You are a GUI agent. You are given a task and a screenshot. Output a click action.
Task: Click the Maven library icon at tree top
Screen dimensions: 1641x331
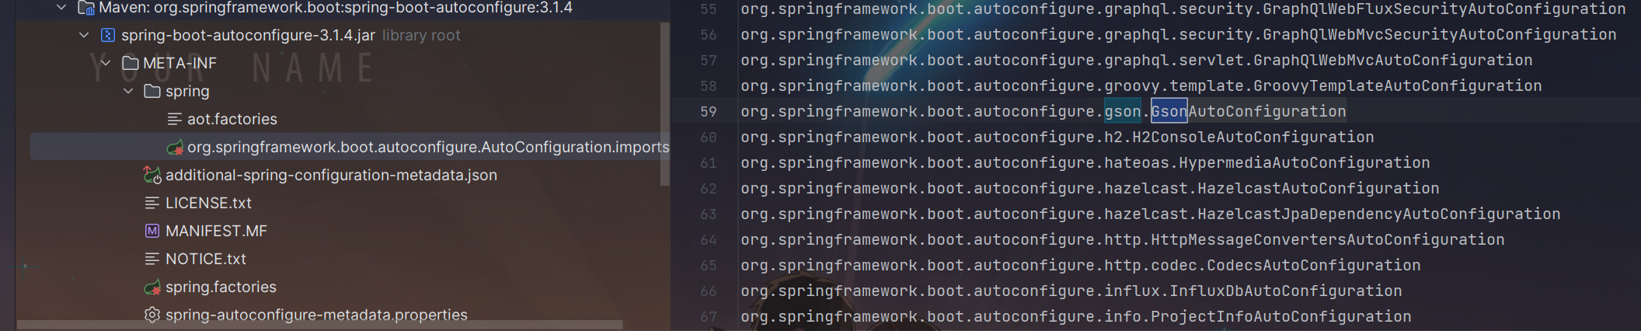(x=86, y=9)
